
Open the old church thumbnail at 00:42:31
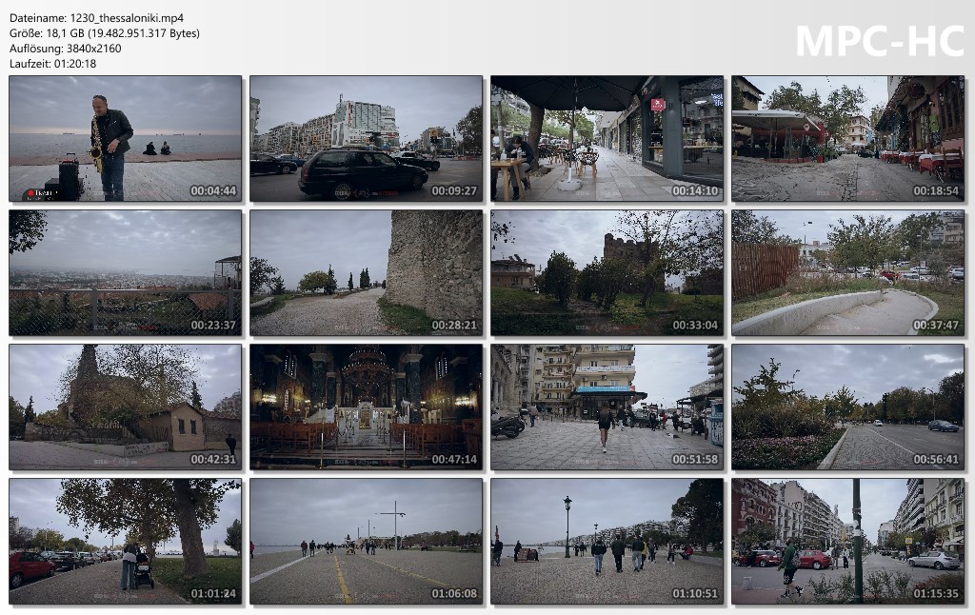pos(125,407)
